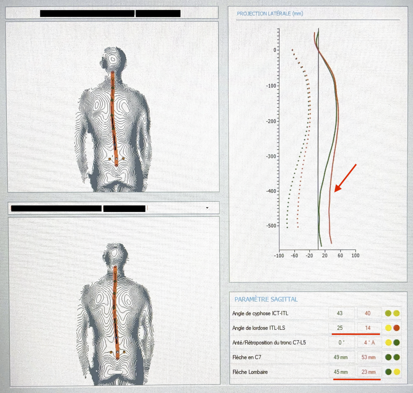The image size is (413, 393).
Task: Click left green dot in Flèche Lombaire row
Action: 389,372
